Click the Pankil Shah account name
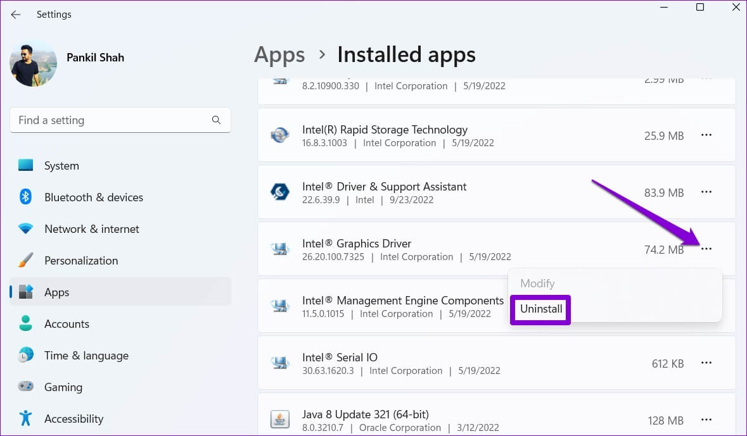Viewport: 747px width, 436px height. point(95,58)
